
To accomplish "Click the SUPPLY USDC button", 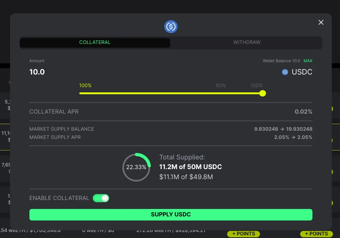I will (x=171, y=215).
